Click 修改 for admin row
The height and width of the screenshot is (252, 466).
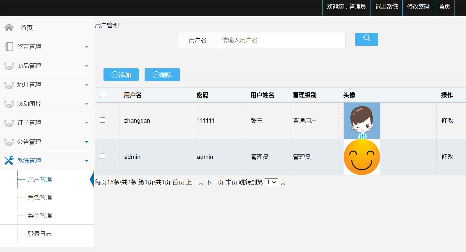click(x=447, y=157)
